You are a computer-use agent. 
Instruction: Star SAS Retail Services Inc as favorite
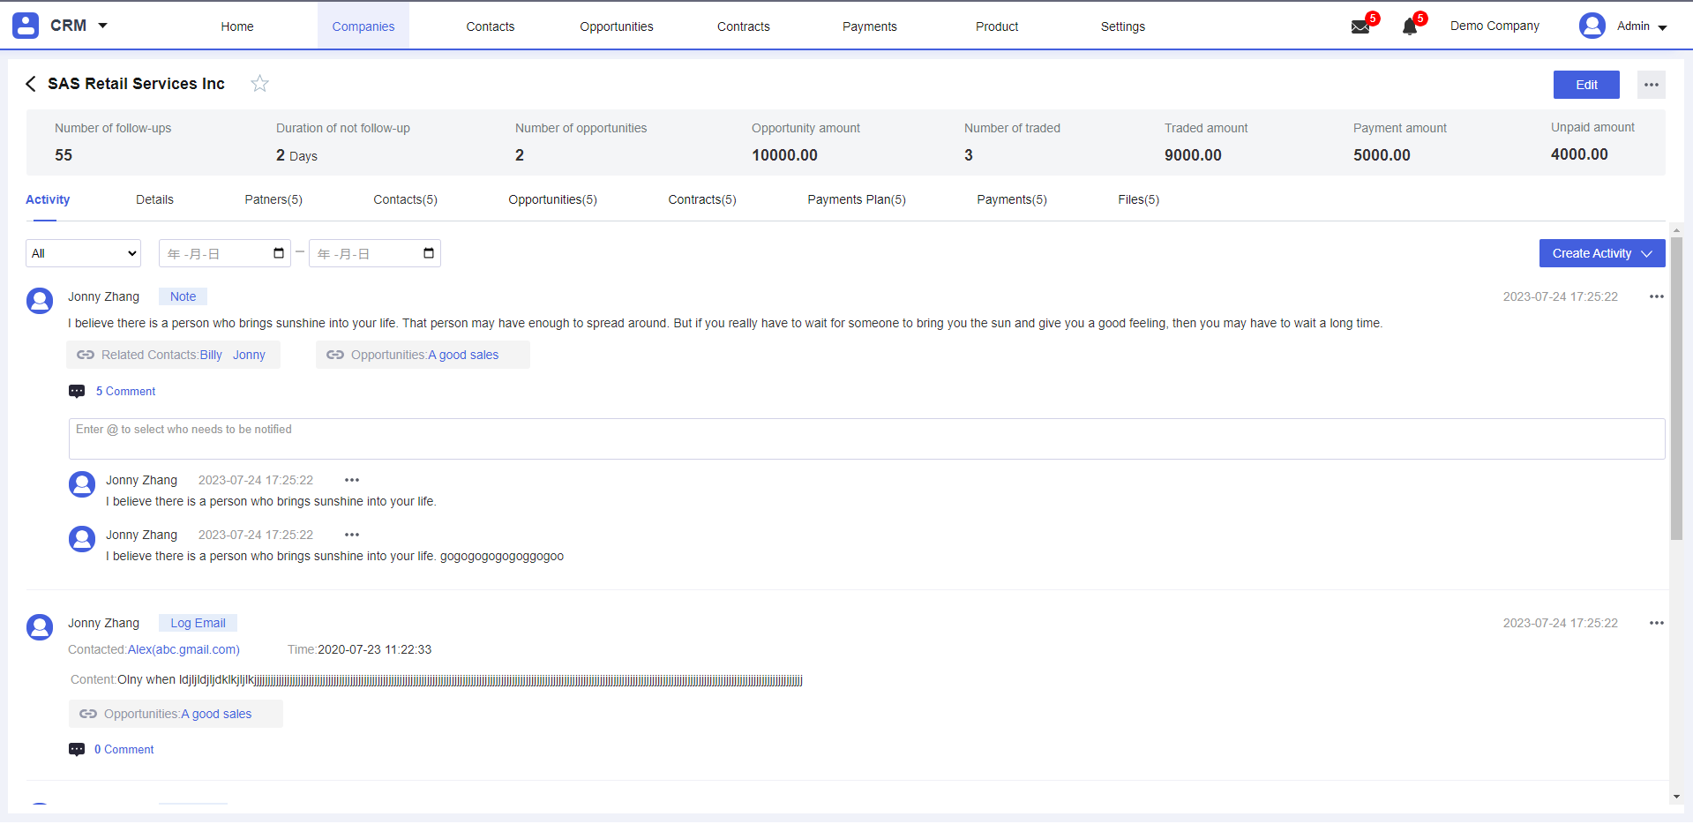[259, 84]
